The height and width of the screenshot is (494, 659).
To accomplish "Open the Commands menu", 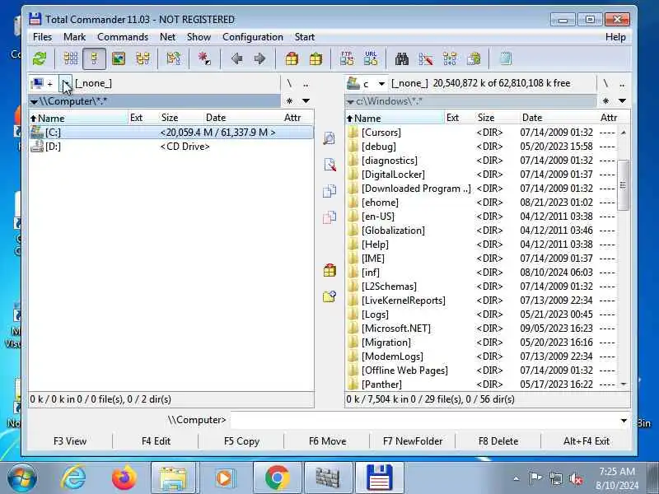I will click(x=123, y=37).
